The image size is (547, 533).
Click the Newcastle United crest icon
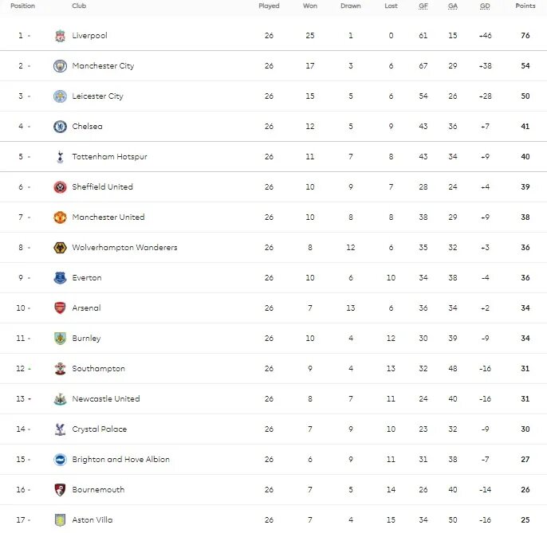point(60,399)
